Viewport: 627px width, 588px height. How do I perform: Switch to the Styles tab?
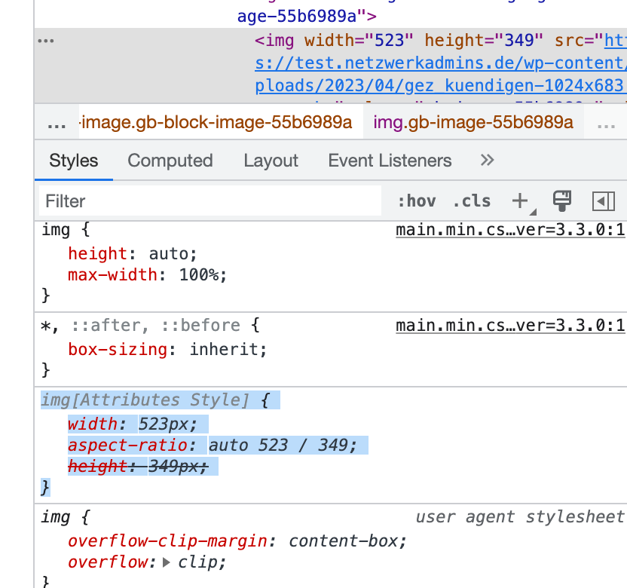point(74,161)
